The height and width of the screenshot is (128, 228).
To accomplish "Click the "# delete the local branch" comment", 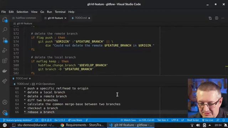I will pos(53,57).
